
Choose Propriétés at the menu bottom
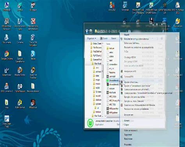(x=128, y=145)
